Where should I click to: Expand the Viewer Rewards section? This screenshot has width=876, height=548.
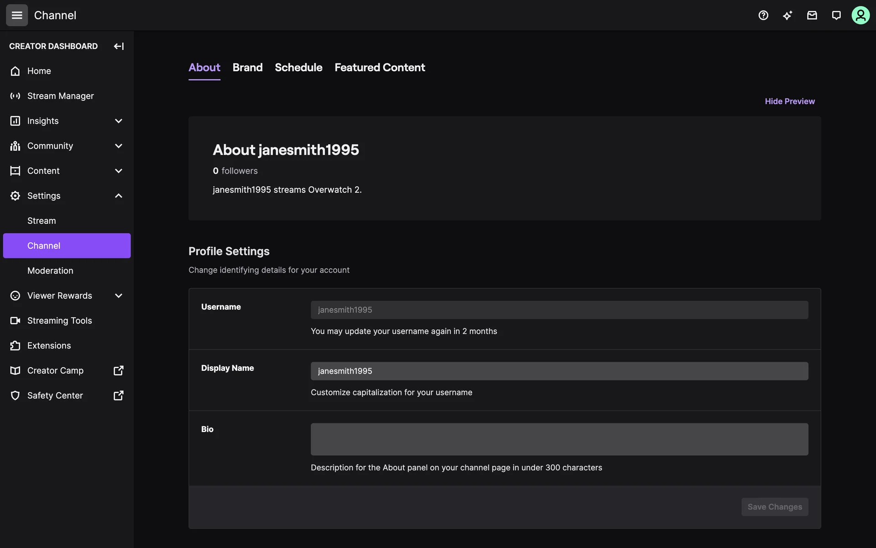coord(118,295)
